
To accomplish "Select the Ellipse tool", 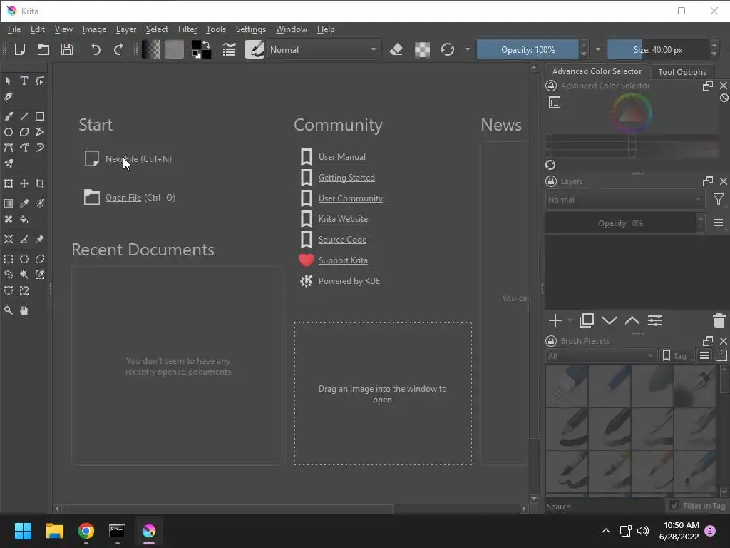I will coord(9,132).
